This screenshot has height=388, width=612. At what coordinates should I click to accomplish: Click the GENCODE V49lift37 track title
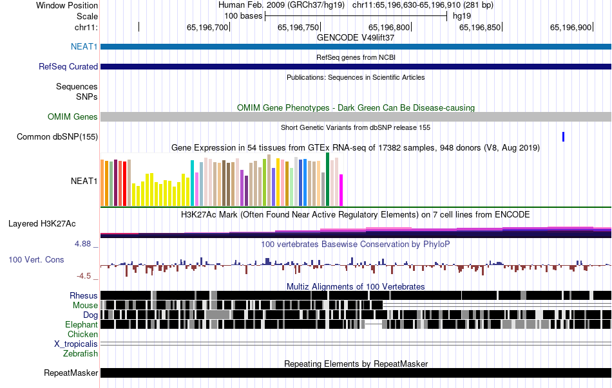356,38
